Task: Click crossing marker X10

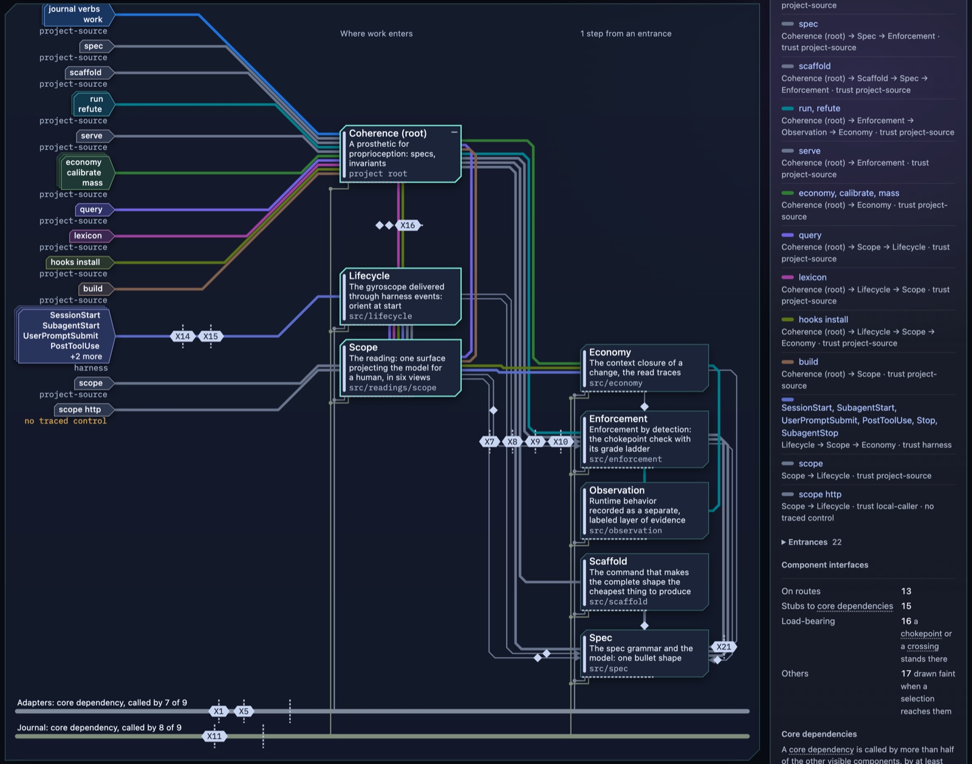Action: [561, 442]
